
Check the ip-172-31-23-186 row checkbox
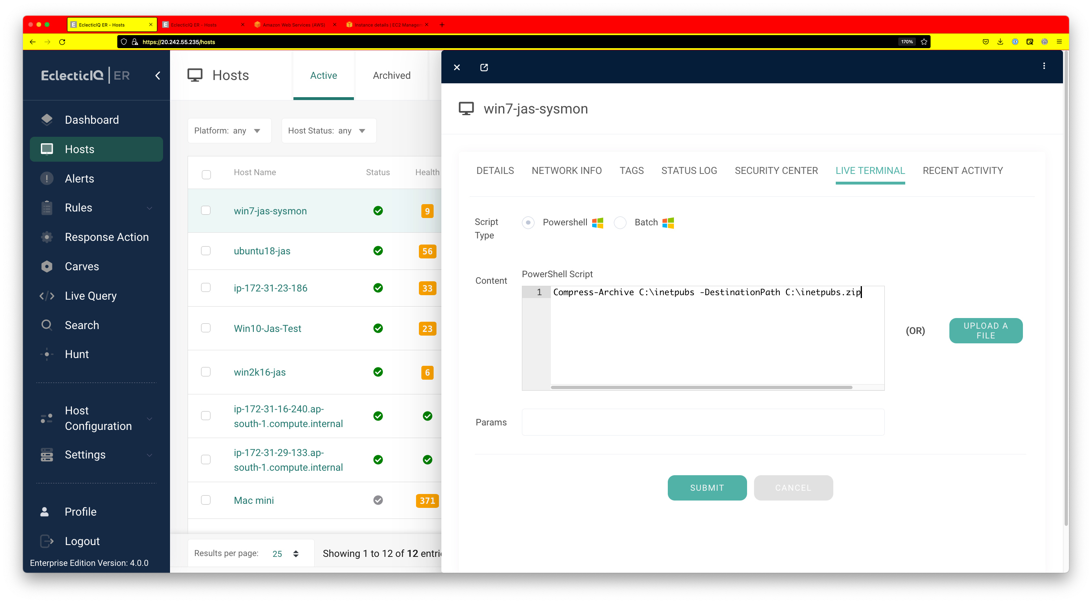[x=206, y=287]
